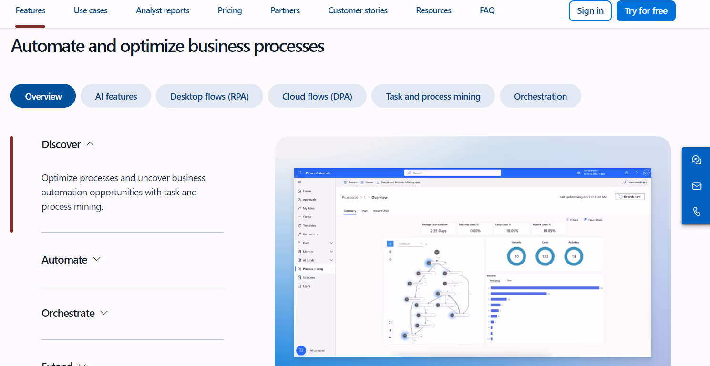Image resolution: width=710 pixels, height=366 pixels.
Task: Click the hamburger menu in the Power Automate screenshot sidebar
Action: [299, 182]
